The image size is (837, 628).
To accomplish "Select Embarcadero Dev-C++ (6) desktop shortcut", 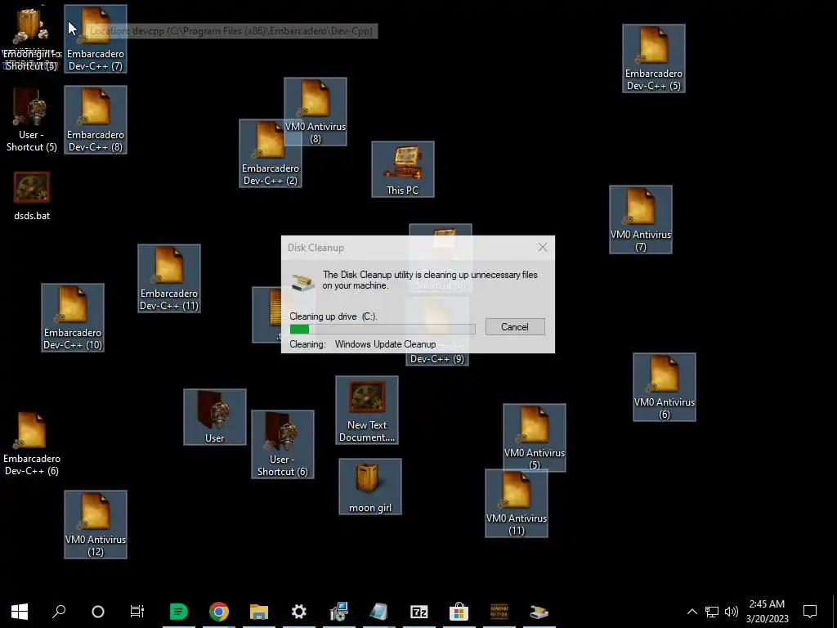I will point(32,443).
